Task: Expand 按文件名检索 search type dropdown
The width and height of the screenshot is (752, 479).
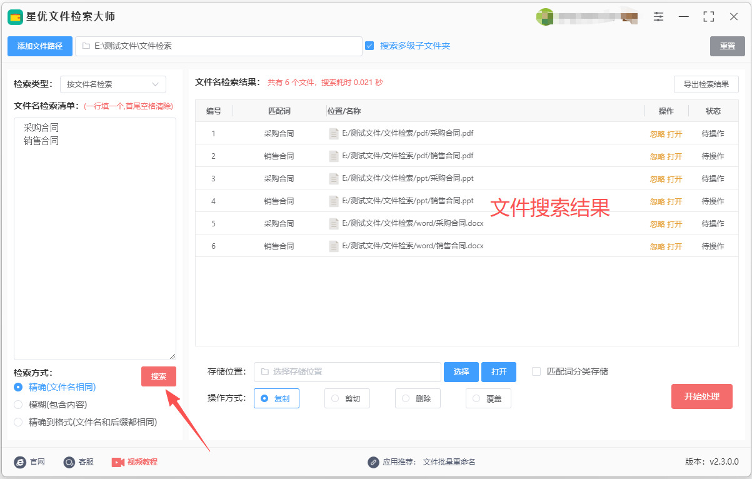Action: coord(113,84)
